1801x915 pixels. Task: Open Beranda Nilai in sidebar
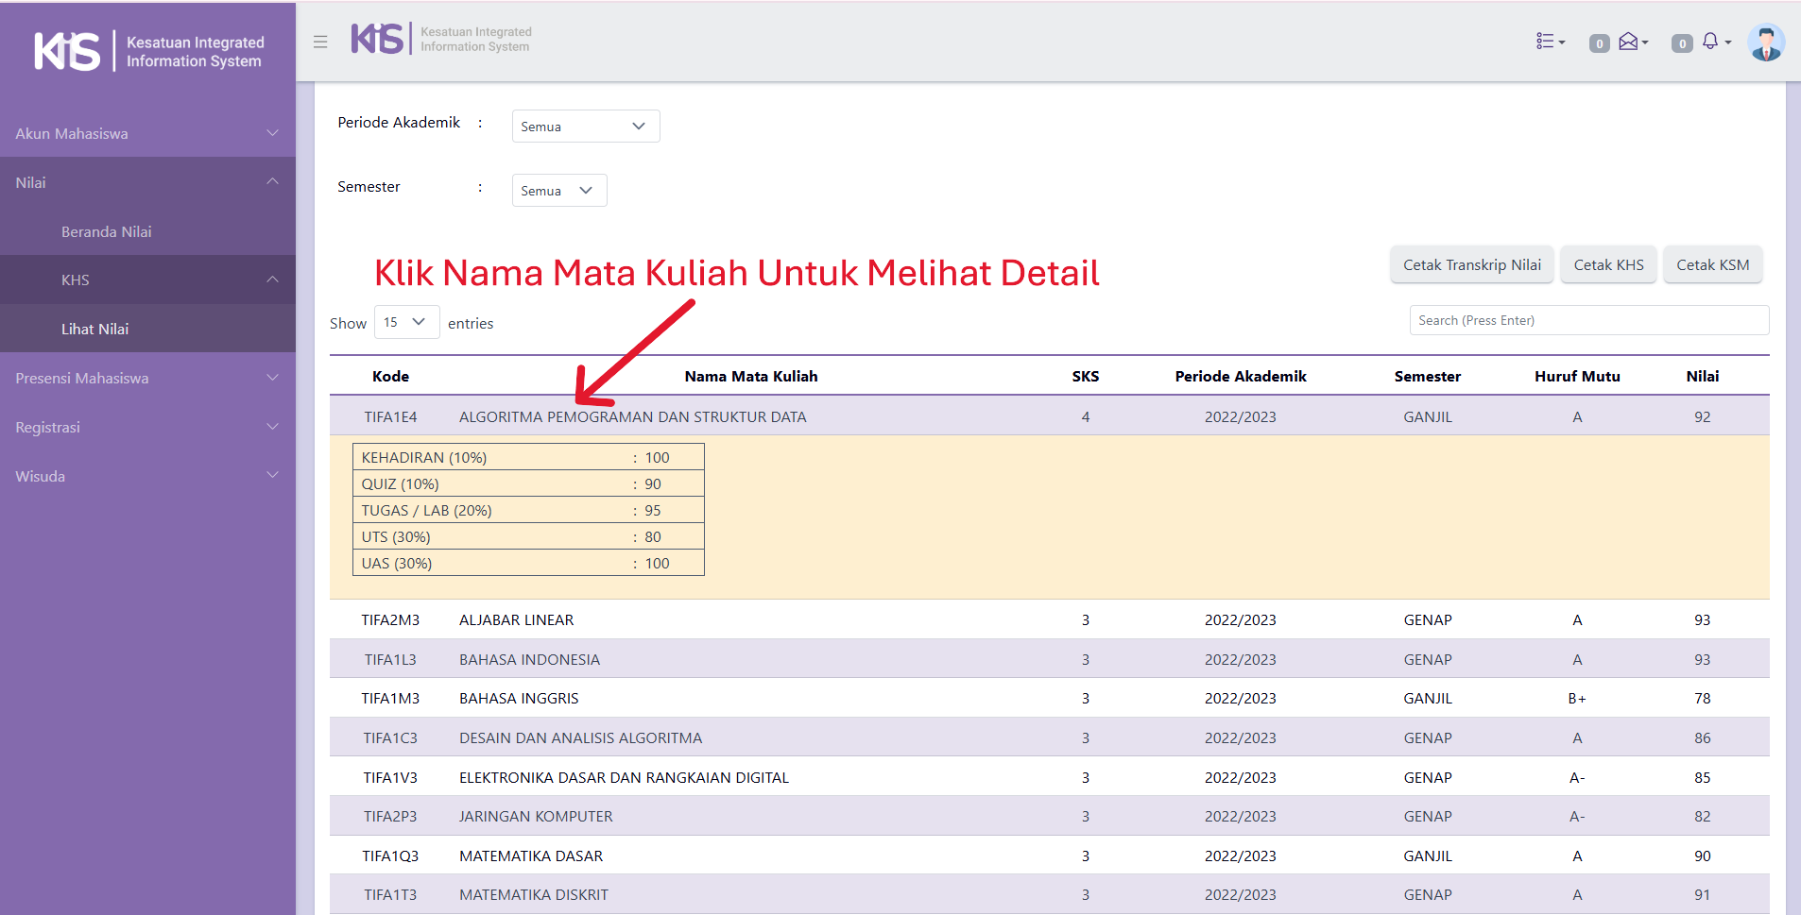[x=107, y=231]
